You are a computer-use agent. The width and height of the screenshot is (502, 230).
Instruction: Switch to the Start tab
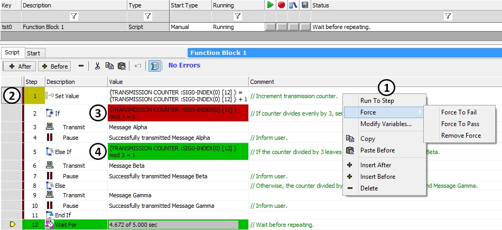point(33,53)
